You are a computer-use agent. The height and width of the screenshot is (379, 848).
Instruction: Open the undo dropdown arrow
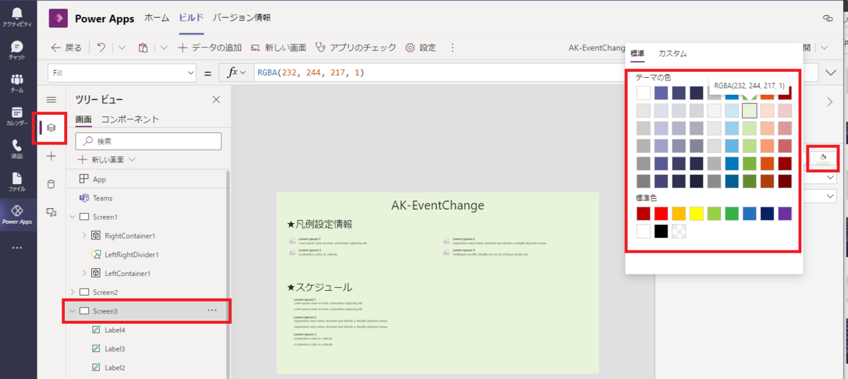[x=122, y=47]
